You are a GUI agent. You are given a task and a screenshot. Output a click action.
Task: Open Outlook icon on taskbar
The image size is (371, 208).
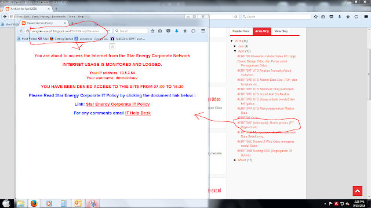pos(78,203)
